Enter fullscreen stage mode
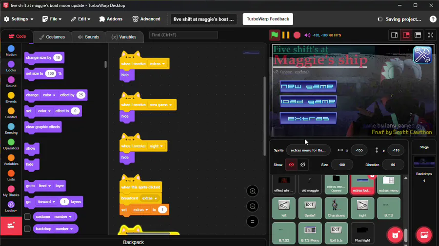This screenshot has height=246, width=439. pyautogui.click(x=431, y=35)
